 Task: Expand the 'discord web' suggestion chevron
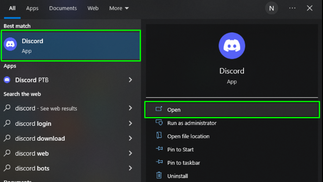130,153
